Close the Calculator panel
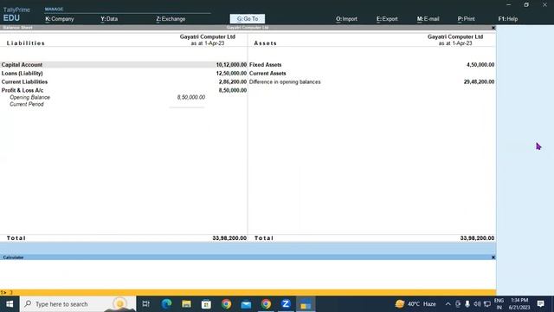The width and height of the screenshot is (554, 312). click(x=493, y=257)
